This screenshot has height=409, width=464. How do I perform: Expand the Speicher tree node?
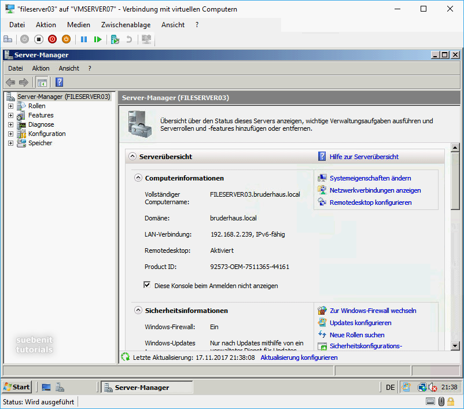(x=10, y=143)
